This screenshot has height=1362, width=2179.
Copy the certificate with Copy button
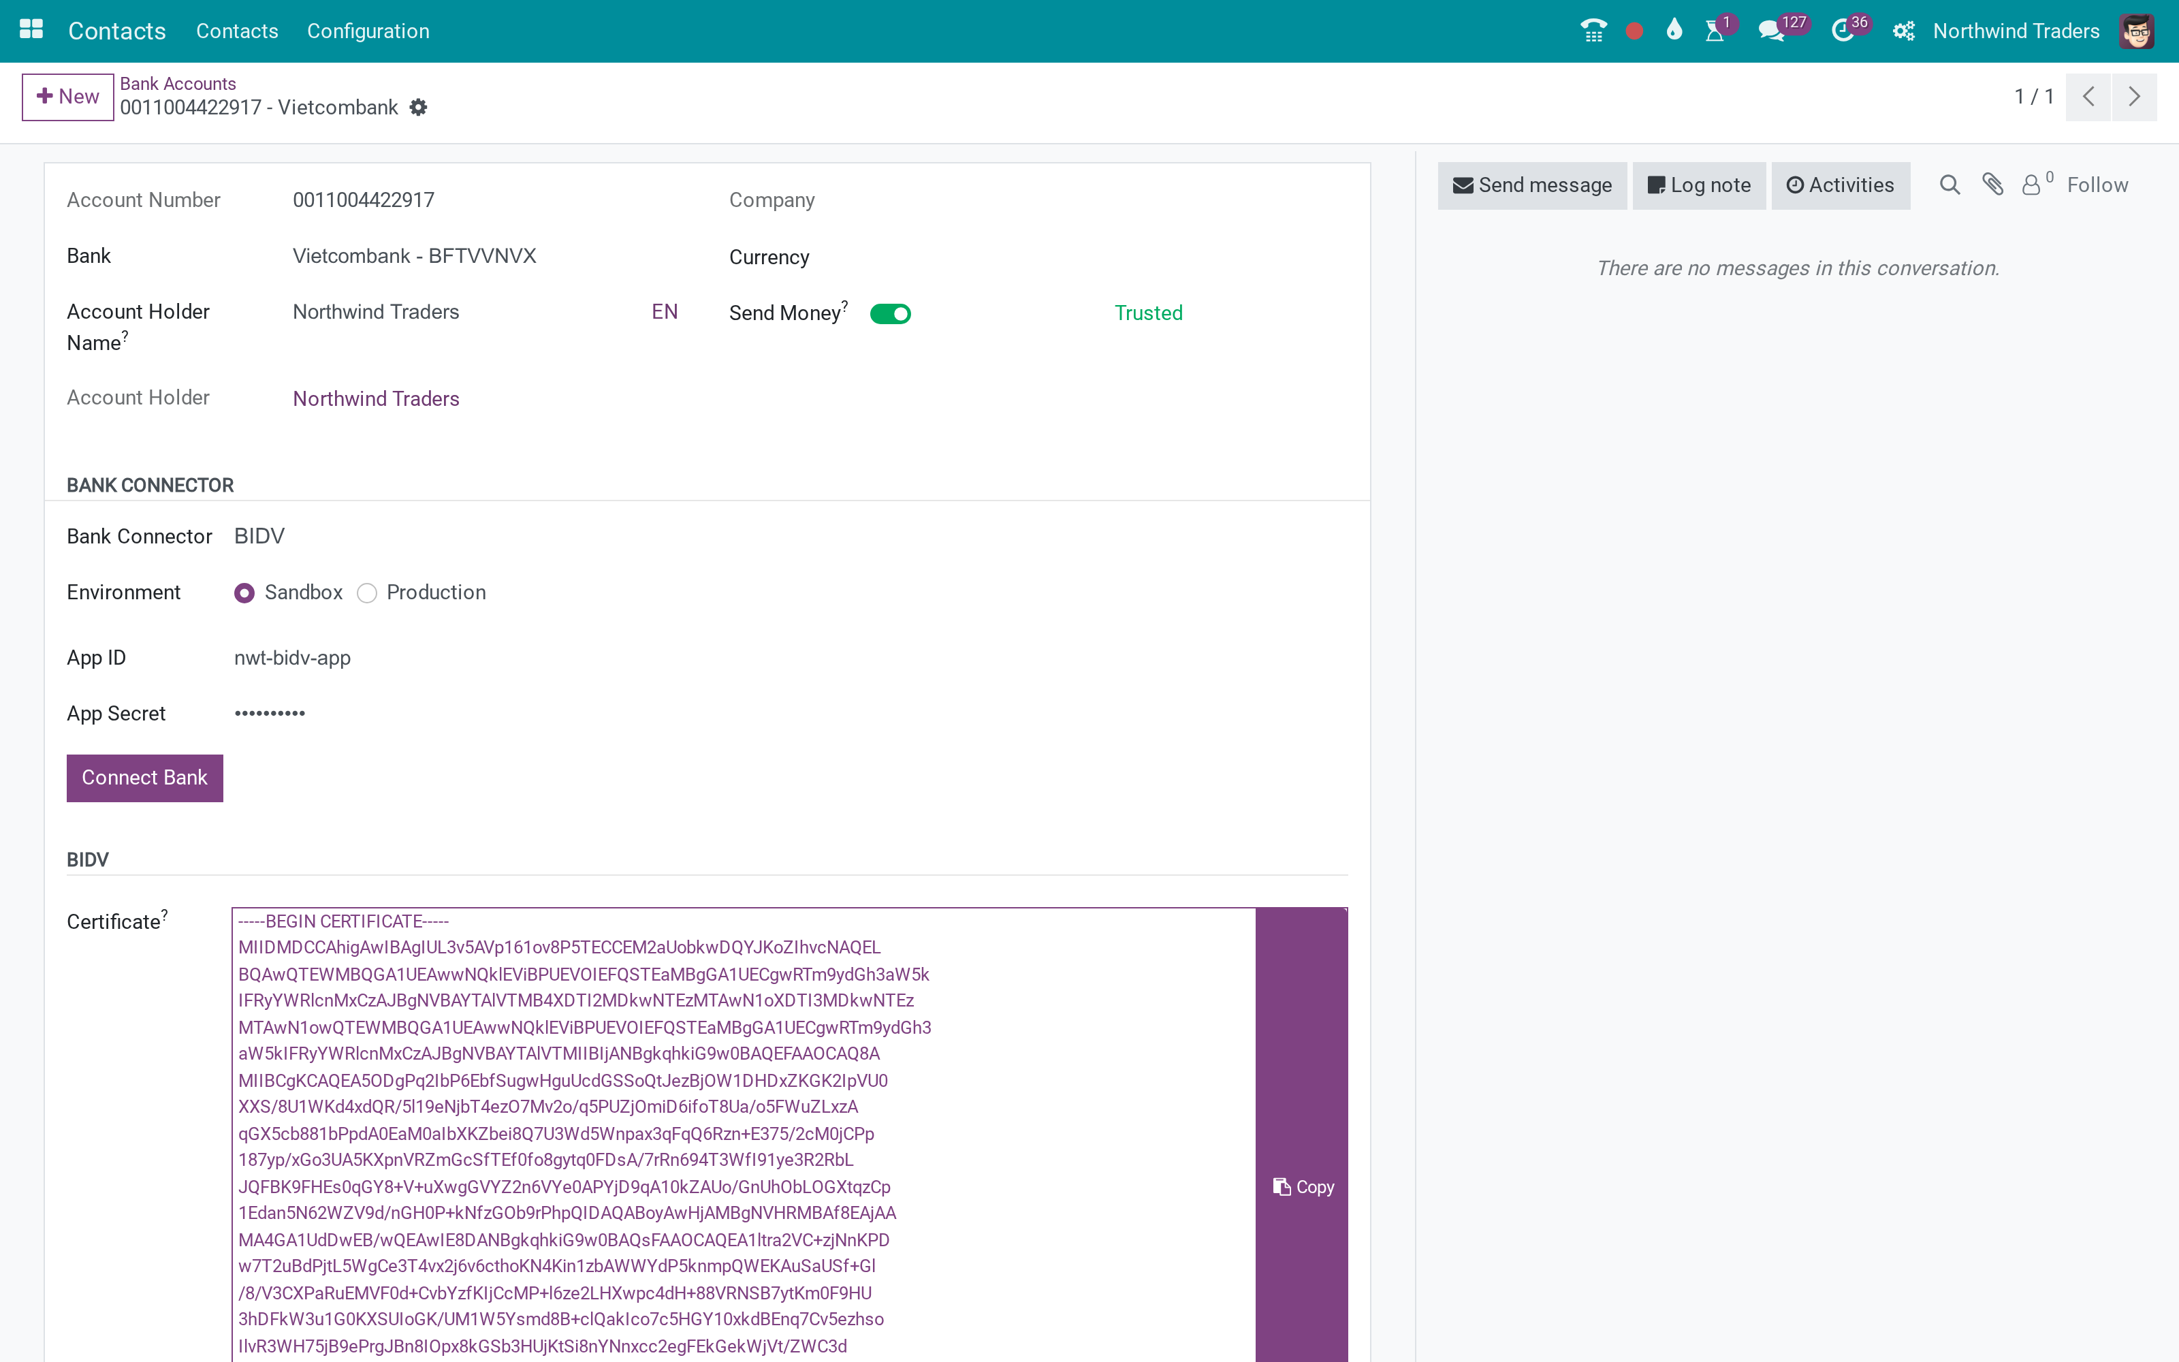[x=1302, y=1187]
